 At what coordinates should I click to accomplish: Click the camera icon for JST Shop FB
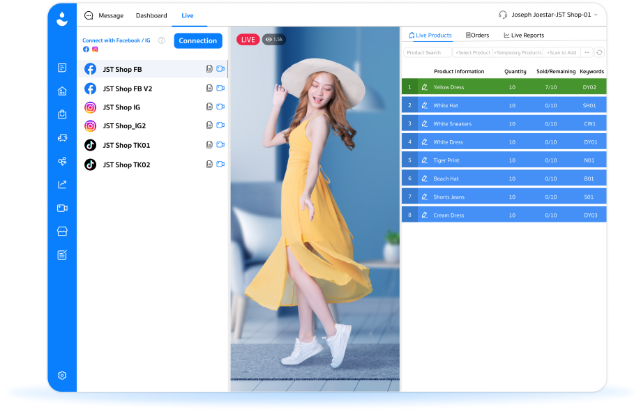pyautogui.click(x=220, y=68)
